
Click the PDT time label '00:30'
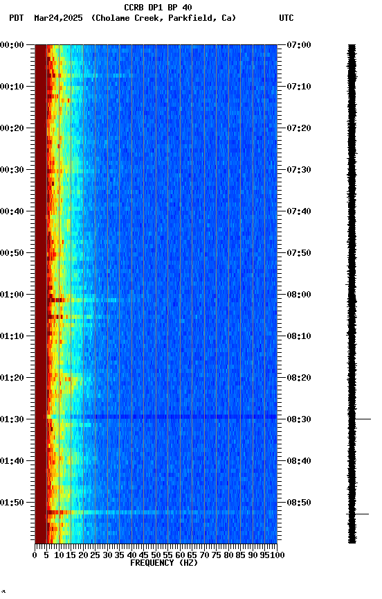[12, 170]
